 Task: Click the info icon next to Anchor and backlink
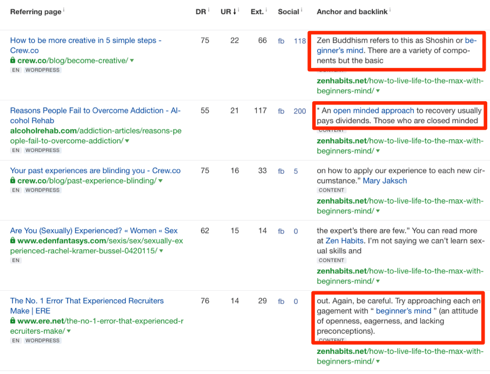390,9
